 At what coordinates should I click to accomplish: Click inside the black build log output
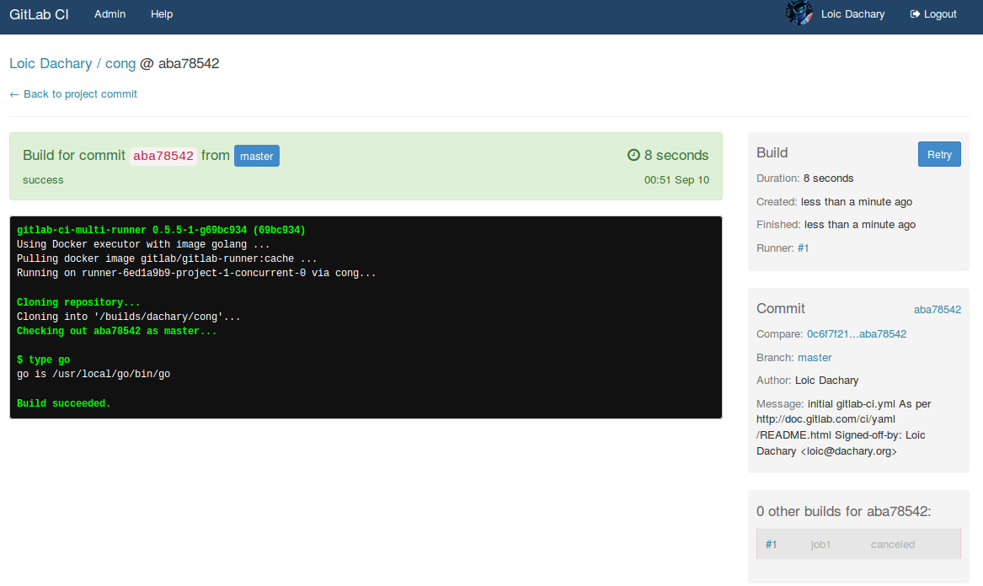click(366, 317)
